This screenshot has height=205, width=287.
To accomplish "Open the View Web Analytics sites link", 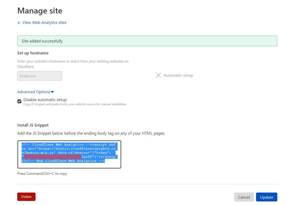I will click(44, 23).
